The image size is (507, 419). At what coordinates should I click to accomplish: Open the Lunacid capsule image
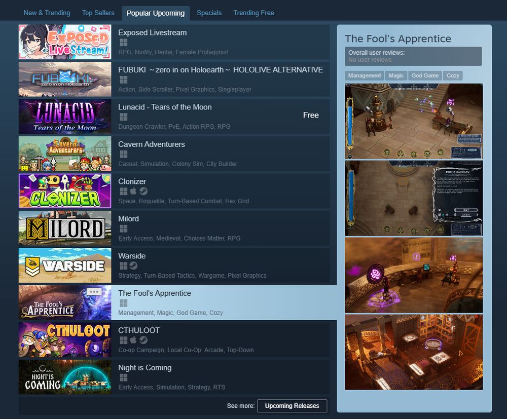click(65, 117)
